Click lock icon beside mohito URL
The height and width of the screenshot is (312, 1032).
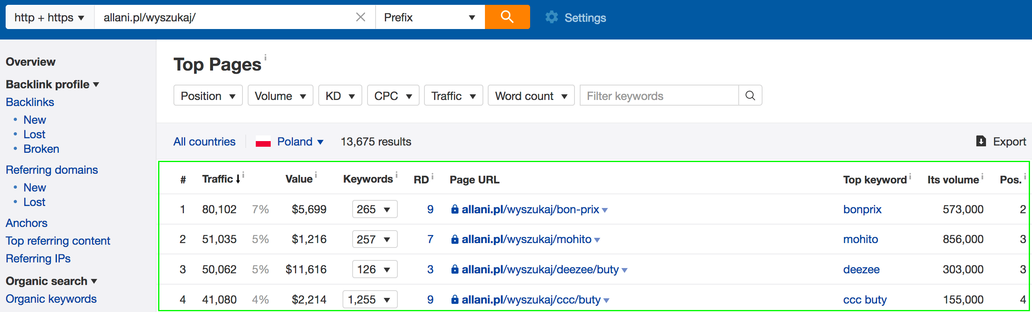[x=455, y=239]
